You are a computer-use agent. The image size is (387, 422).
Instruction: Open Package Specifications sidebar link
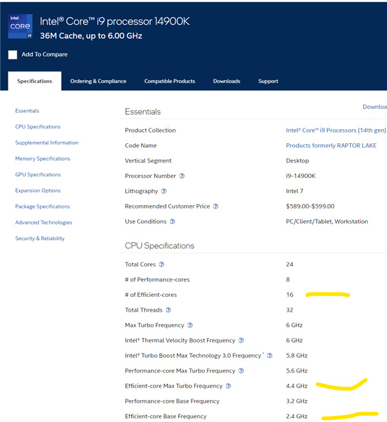click(x=43, y=206)
